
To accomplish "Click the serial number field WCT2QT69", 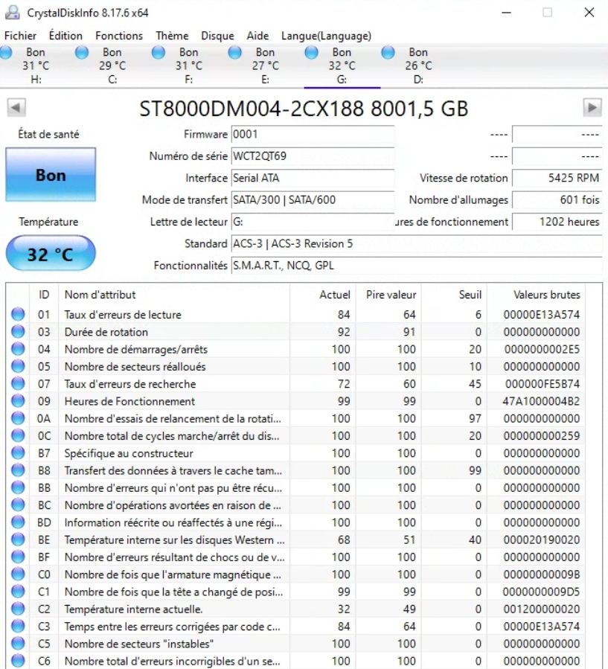I will [x=312, y=156].
